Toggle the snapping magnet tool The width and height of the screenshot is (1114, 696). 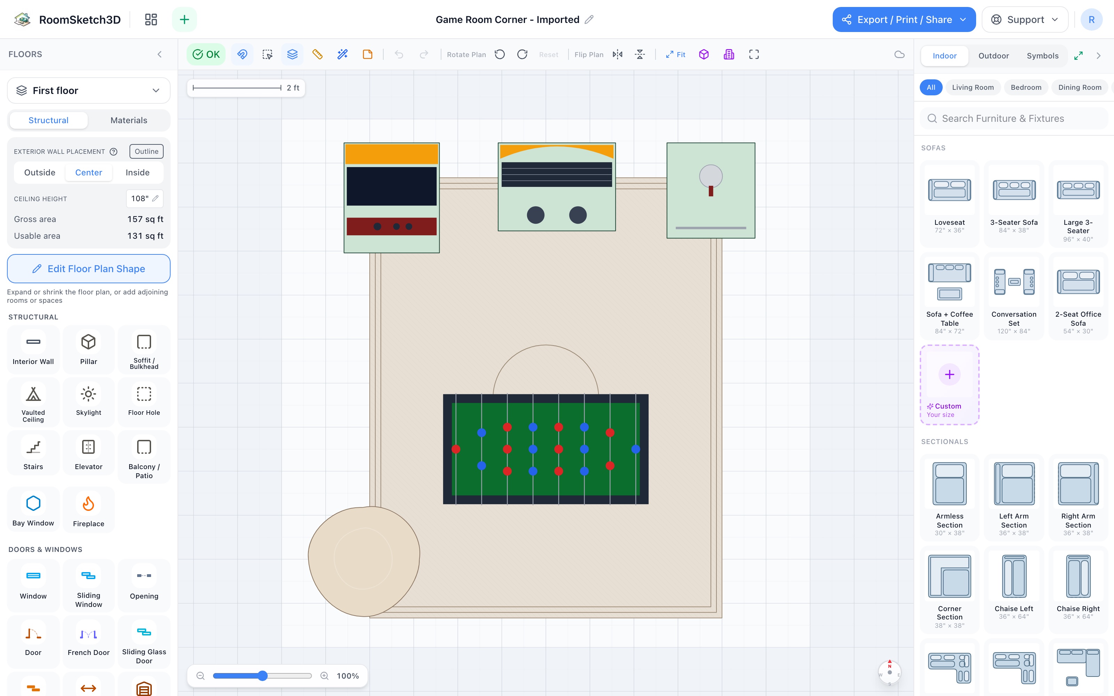[242, 54]
